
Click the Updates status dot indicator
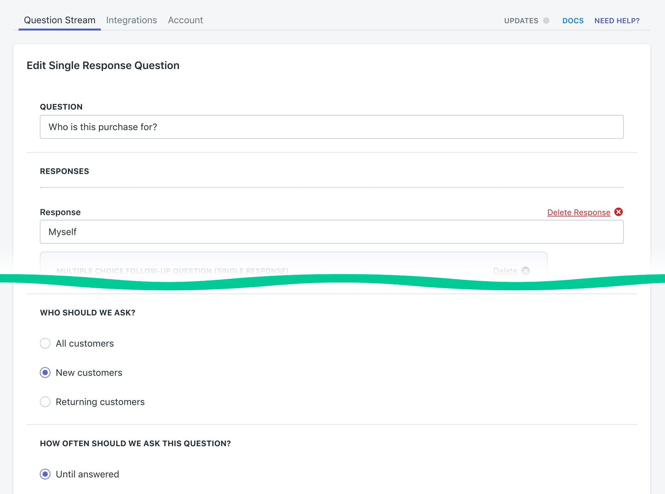[x=546, y=21]
